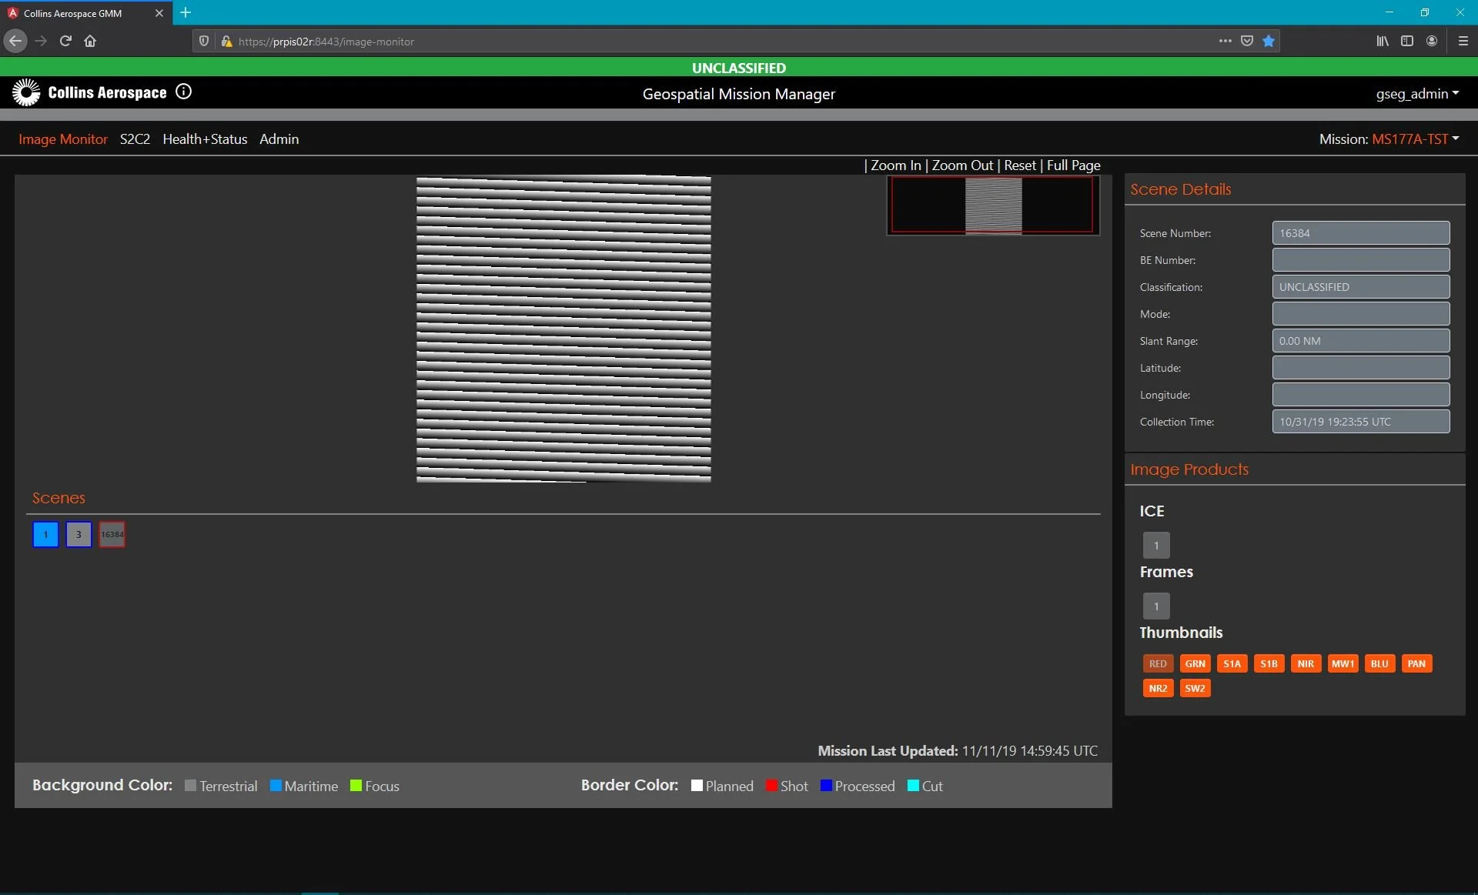1478x895 pixels.
Task: Click the bookmark star in the address bar
Action: point(1269,41)
